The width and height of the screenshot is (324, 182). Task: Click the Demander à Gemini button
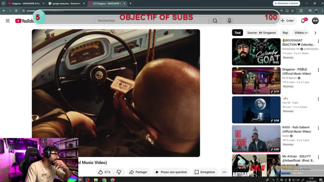pos(287,3)
